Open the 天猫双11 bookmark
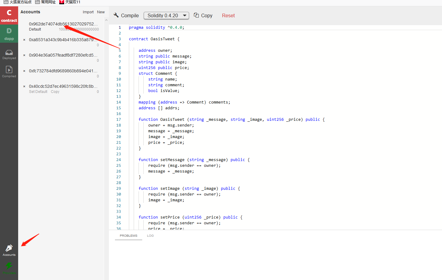 coord(70,2)
